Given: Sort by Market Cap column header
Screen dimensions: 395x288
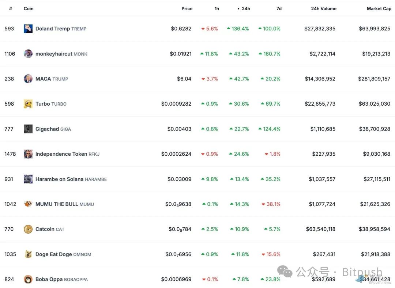Looking at the screenshot, I should click(379, 8).
